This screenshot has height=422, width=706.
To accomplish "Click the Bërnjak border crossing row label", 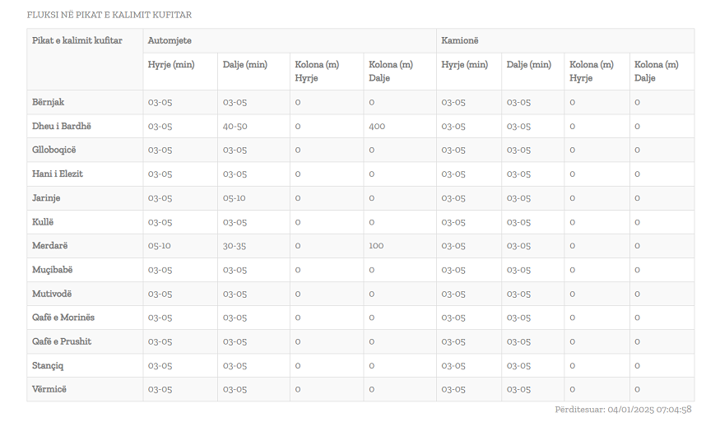I will click(x=49, y=102).
